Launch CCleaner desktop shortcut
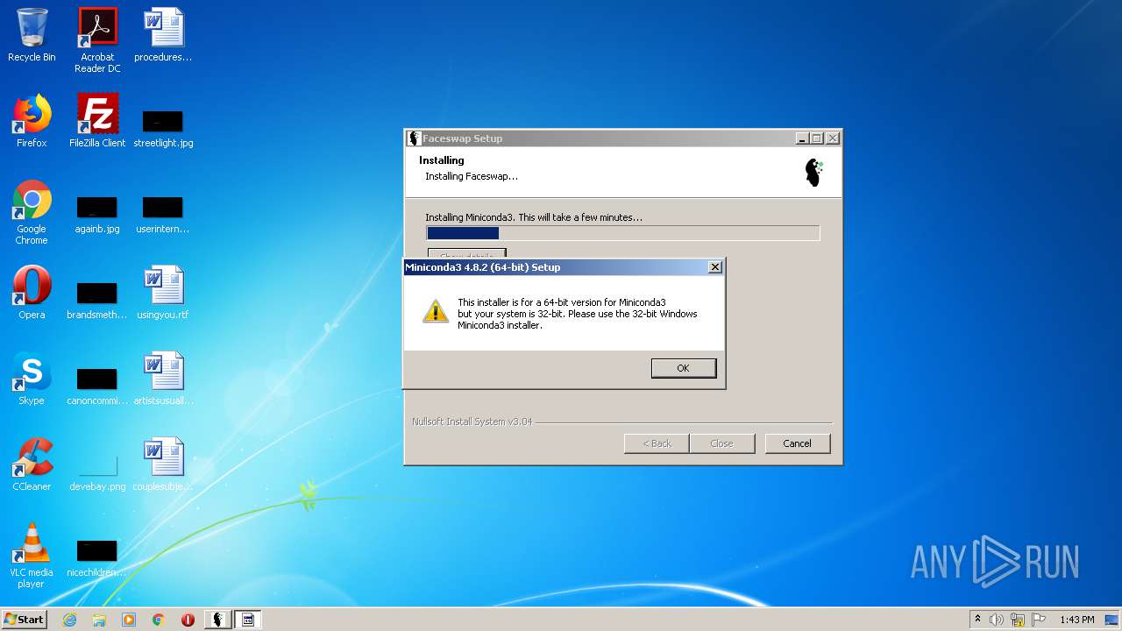The image size is (1122, 631). [32, 464]
